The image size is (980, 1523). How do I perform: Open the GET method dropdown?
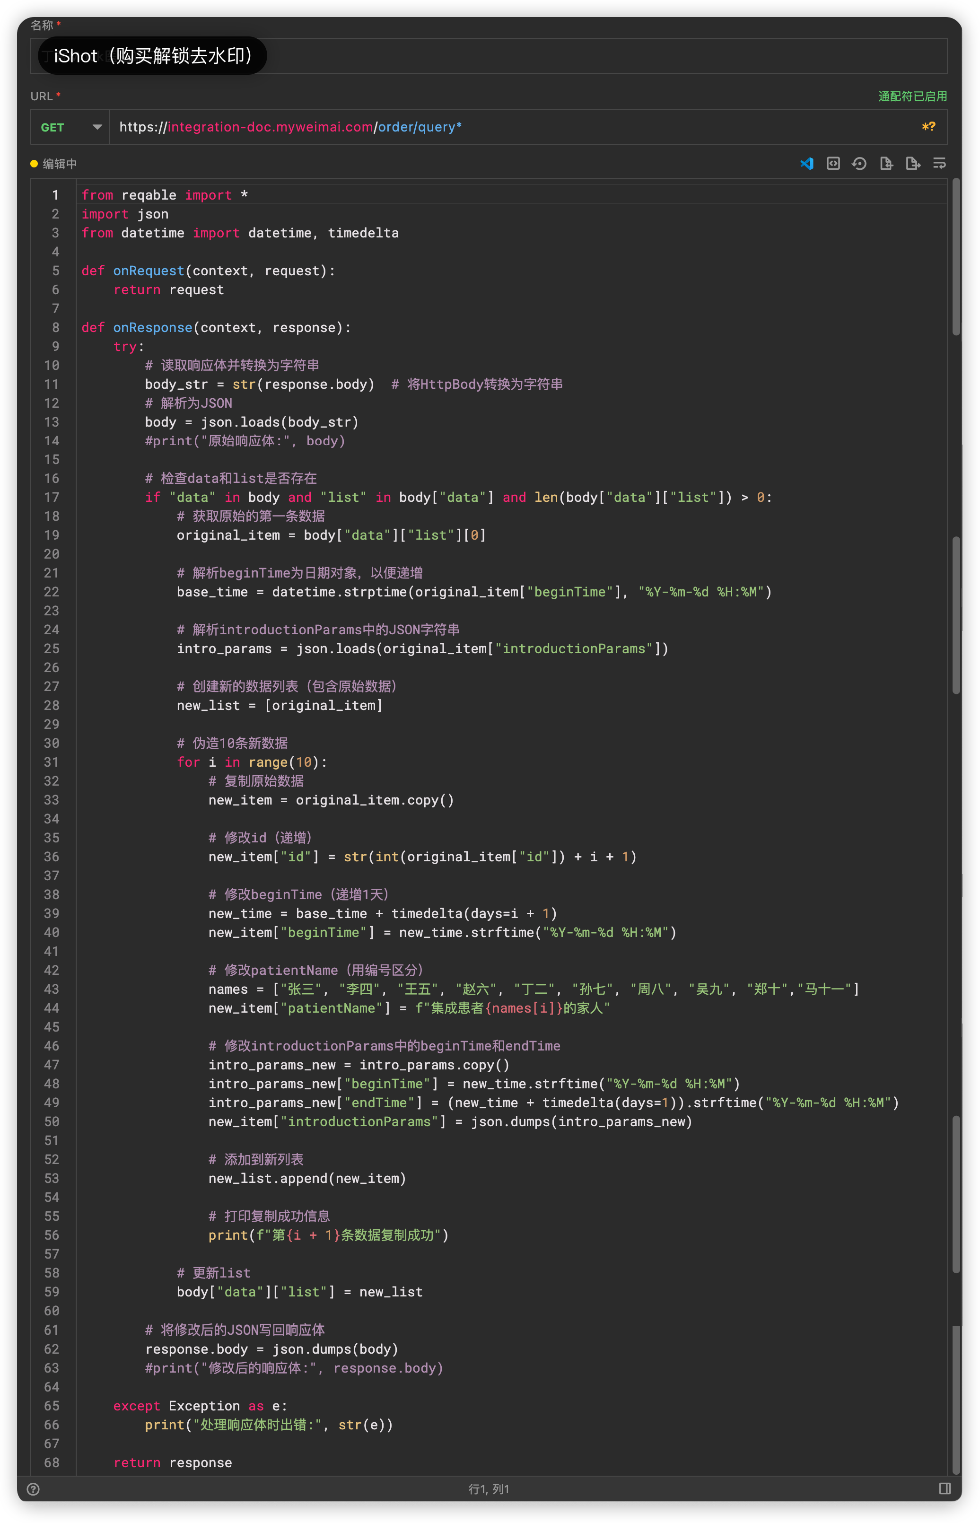(53, 127)
